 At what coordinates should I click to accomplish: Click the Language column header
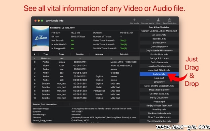pyautogui.click(x=99, y=54)
